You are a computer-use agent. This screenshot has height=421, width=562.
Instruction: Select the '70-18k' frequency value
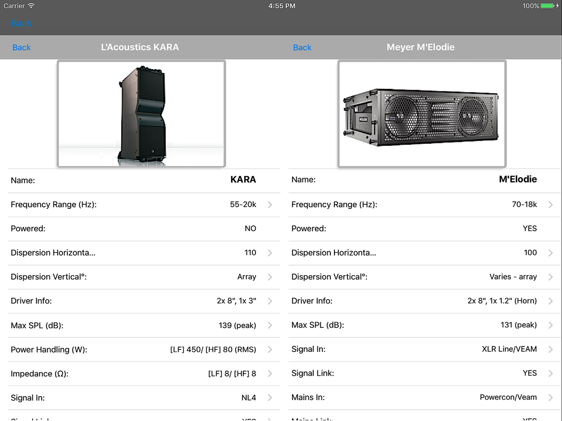point(524,204)
